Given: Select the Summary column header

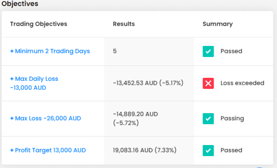Looking at the screenshot, I should pos(218,24).
